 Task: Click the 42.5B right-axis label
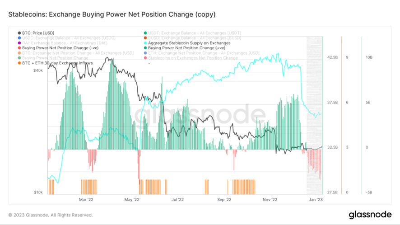tap(332, 57)
